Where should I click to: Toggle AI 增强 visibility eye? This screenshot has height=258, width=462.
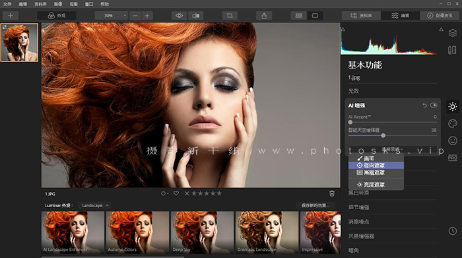coord(434,105)
